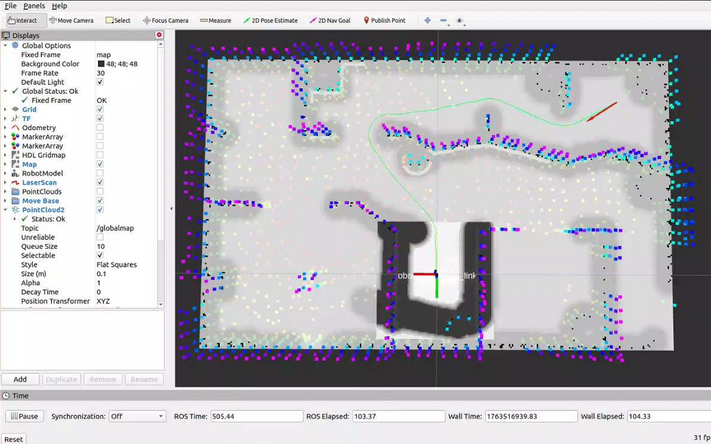
Task: Collapse the PointCloud2 display entry
Action: tap(5, 210)
